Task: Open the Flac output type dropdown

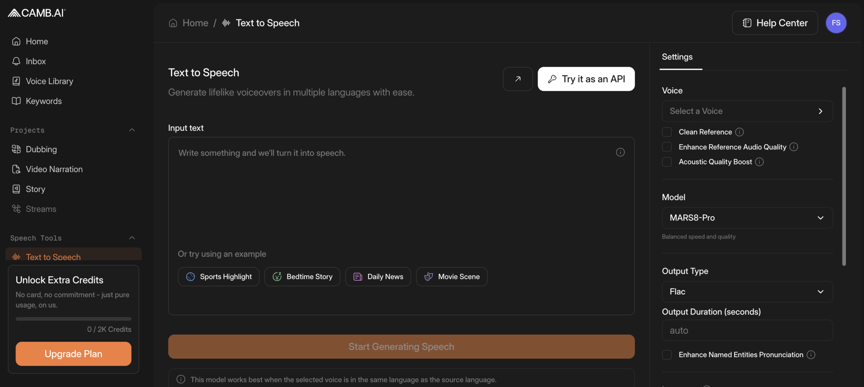Action: tap(747, 292)
